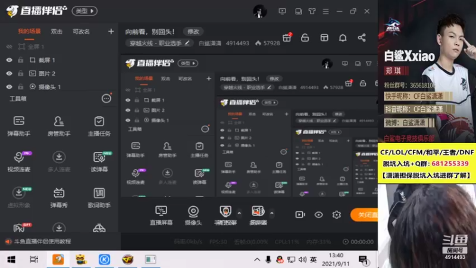The height and width of the screenshot is (268, 476).
Task: Click the CPU:11% status readout
Action: pyautogui.click(x=287, y=242)
